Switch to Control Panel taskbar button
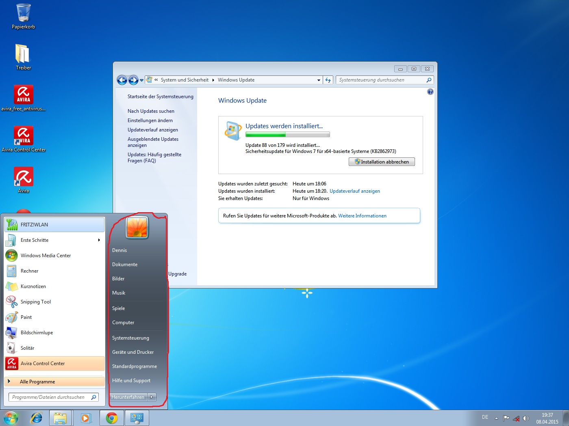 point(137,418)
